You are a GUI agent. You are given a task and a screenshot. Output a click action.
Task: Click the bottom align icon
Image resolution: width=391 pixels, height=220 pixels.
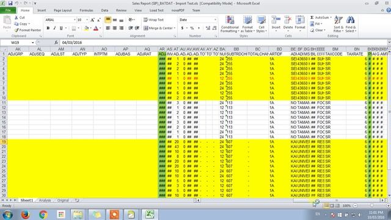click(121, 20)
